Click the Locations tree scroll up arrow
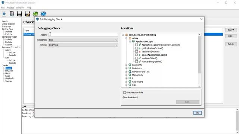Image resolution: width=239 pixels, height=134 pixels. click(199, 35)
